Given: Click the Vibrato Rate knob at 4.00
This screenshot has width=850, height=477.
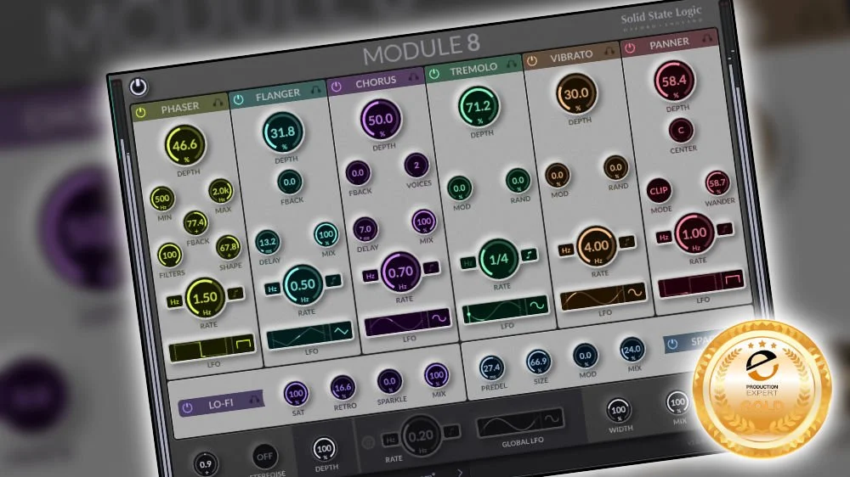Looking at the screenshot, I should pos(597,246).
